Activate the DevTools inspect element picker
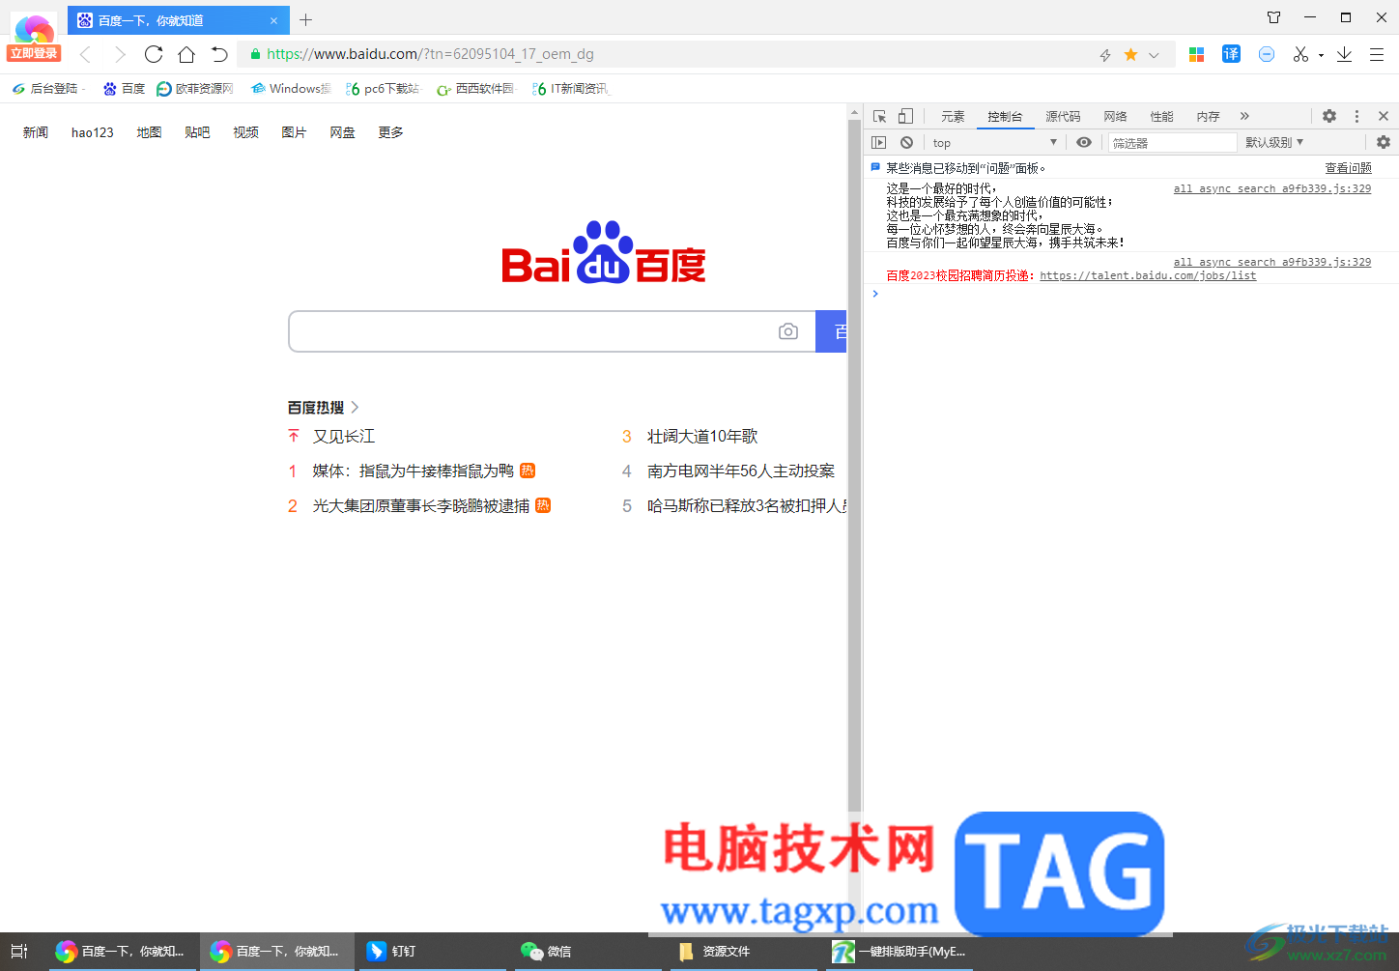The image size is (1399, 971). [x=879, y=116]
